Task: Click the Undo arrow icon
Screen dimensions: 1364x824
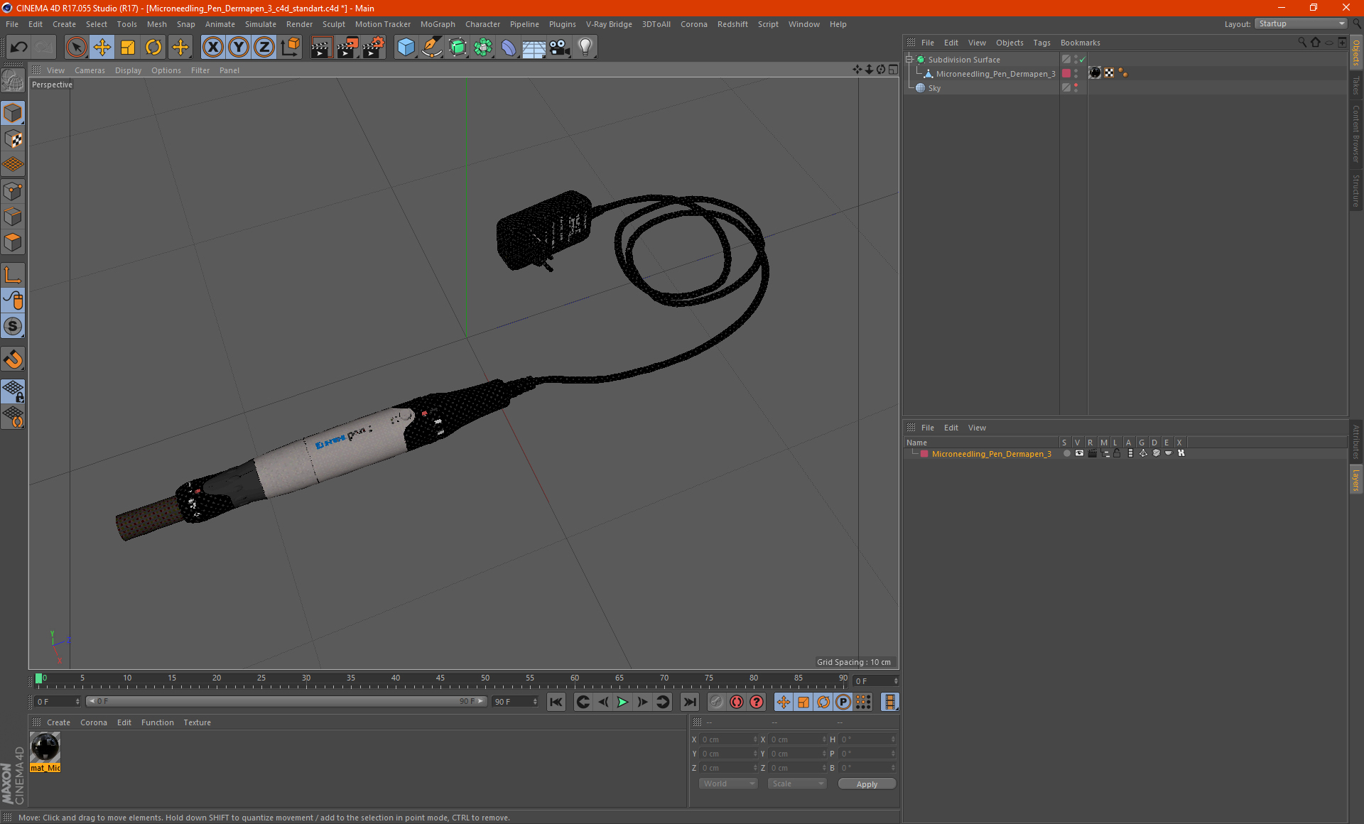Action: [x=18, y=48]
